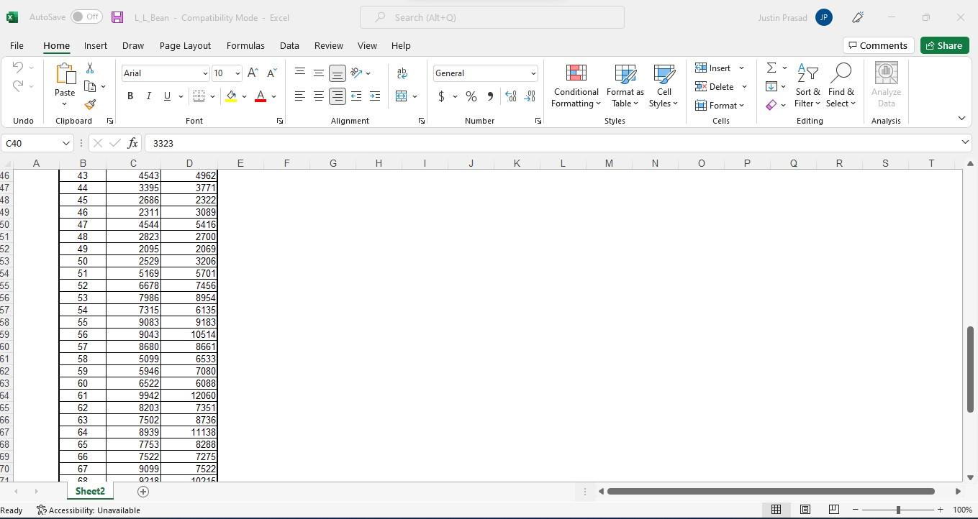978x519 pixels.
Task: Open Conditional Formatting options
Action: 575,86
